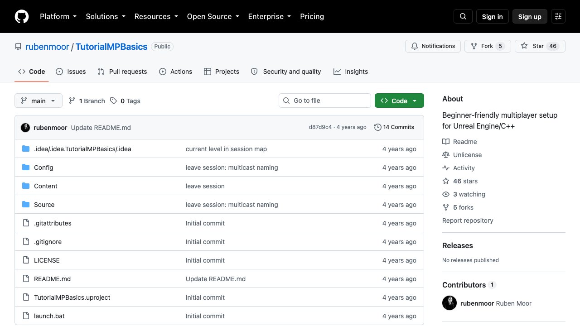Open the Security and quality tab
The width and height of the screenshot is (580, 326).
coord(286,72)
